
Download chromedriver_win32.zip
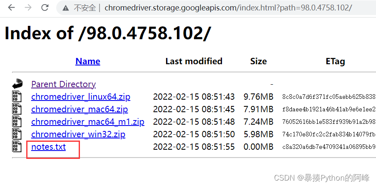pos(78,134)
